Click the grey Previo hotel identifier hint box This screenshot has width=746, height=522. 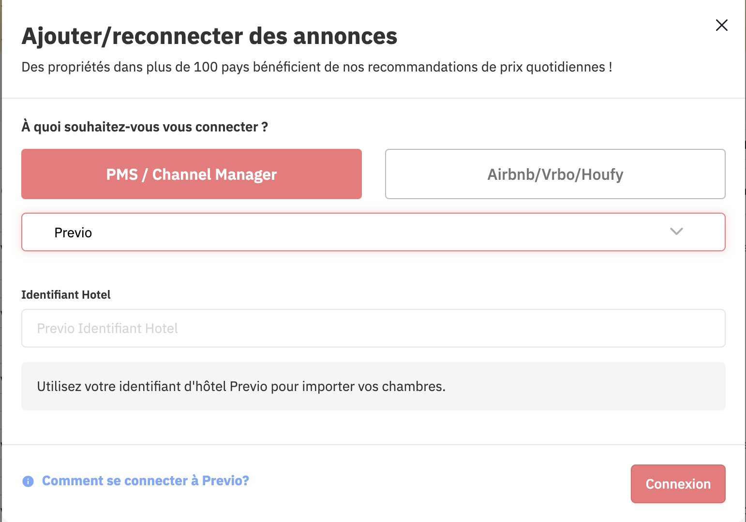tap(373, 386)
